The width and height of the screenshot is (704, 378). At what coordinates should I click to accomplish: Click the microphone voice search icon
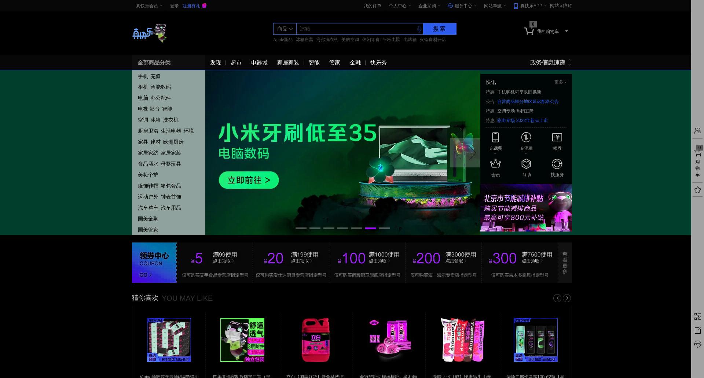pyautogui.click(x=419, y=29)
